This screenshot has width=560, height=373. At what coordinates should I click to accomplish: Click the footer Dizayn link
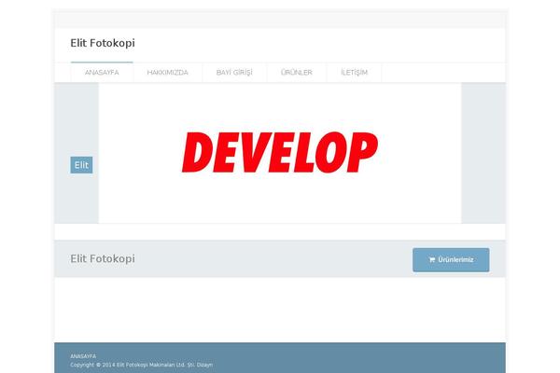point(204,365)
